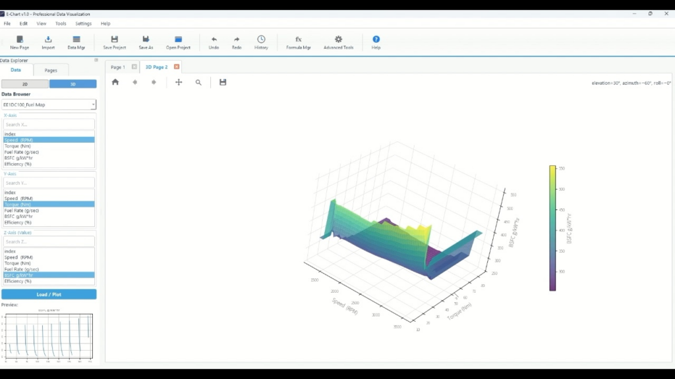Click the History clock icon
This screenshot has width=675, height=379.
tap(261, 39)
